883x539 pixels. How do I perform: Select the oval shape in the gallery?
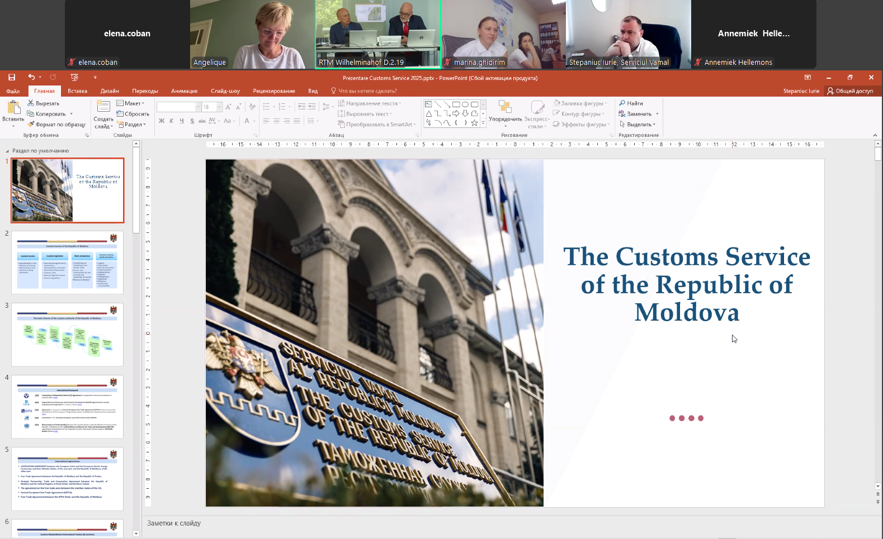pyautogui.click(x=465, y=104)
